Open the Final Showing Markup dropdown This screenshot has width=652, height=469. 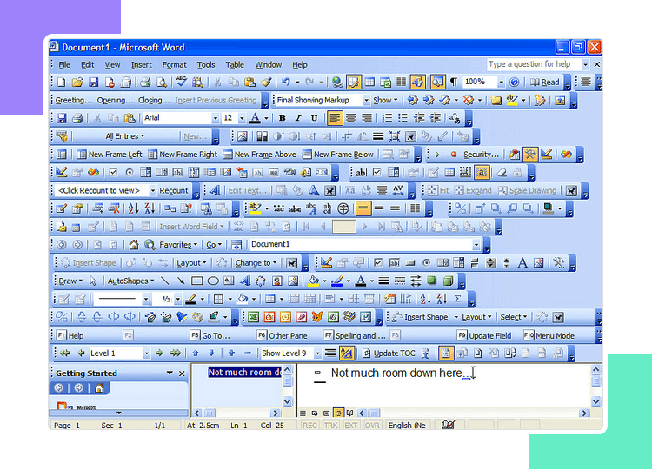366,100
